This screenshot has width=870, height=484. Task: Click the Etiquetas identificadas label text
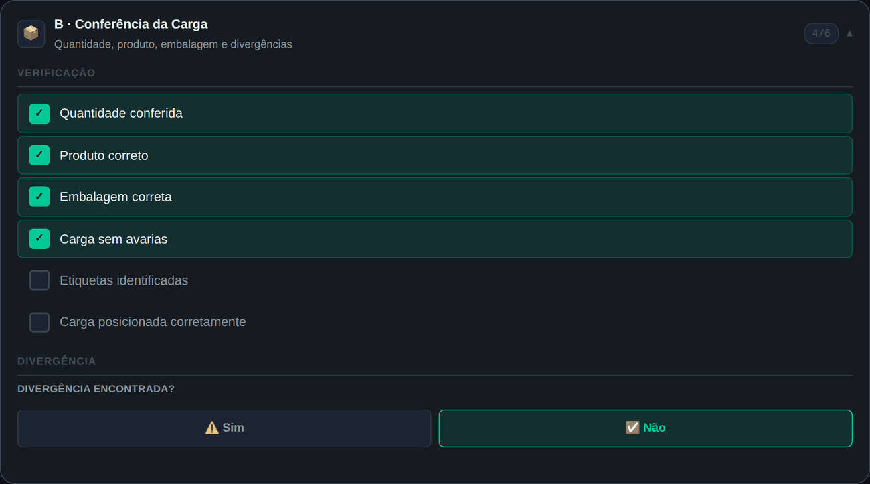point(124,280)
